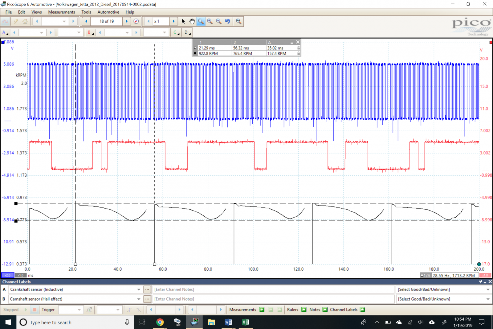The height and width of the screenshot is (329, 493).
Task: Click the red x1.0 axis zoom button
Action: pos(485,275)
